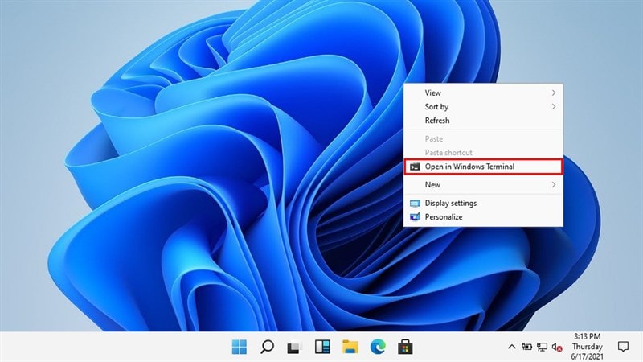
Task: Show hidden system tray icons
Action: [x=512, y=347]
